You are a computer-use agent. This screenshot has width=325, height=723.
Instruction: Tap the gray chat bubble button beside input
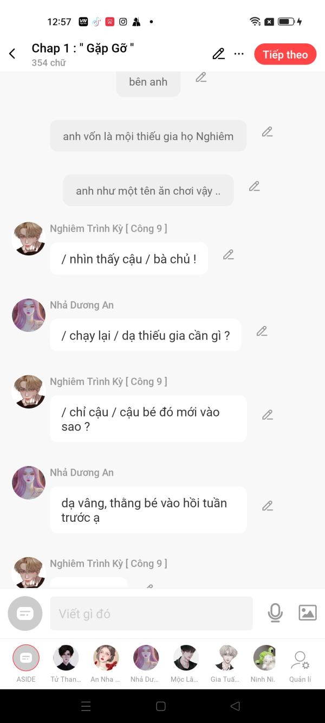click(25, 613)
